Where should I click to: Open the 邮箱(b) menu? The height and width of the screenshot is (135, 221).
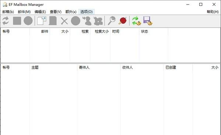point(8,12)
